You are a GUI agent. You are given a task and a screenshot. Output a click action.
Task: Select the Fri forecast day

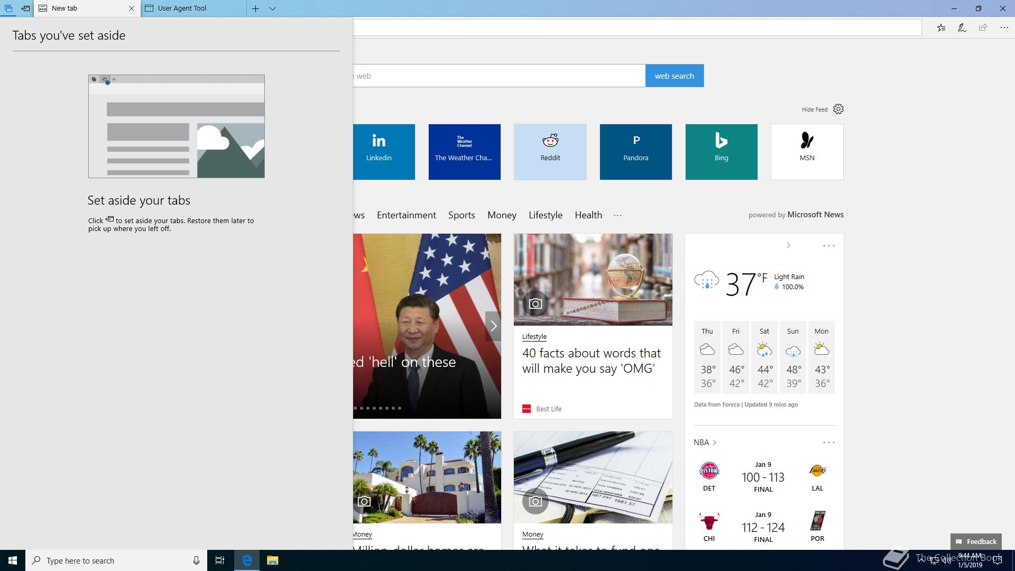(736, 357)
